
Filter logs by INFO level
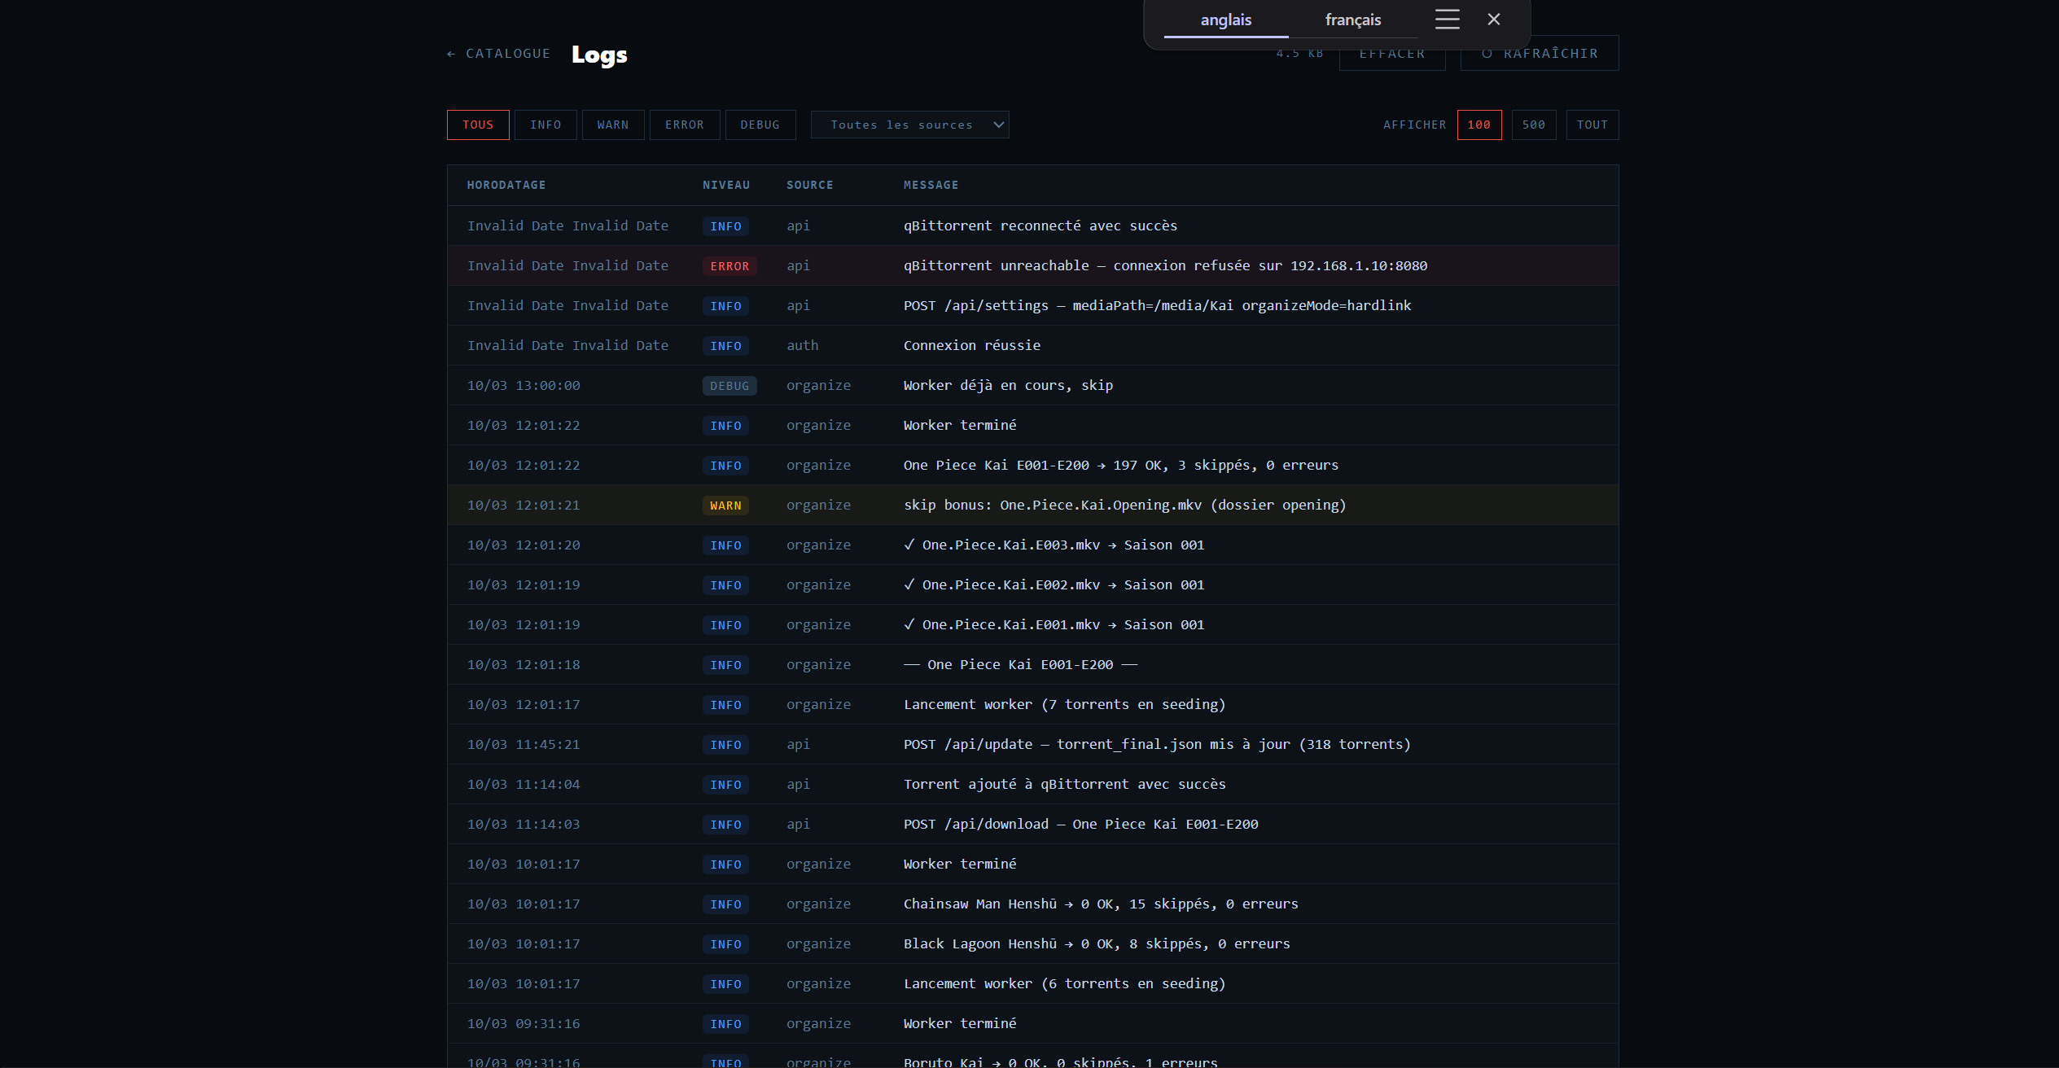pos(545,125)
